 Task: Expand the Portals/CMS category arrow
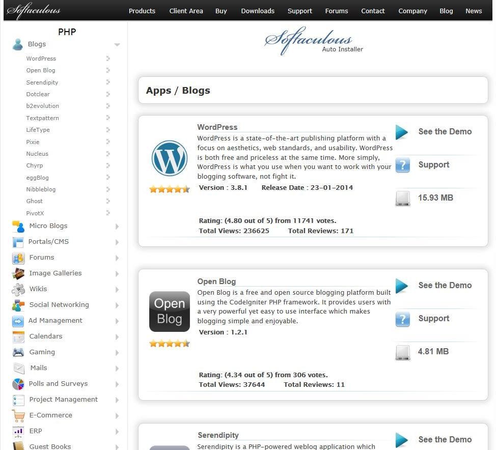click(x=117, y=242)
